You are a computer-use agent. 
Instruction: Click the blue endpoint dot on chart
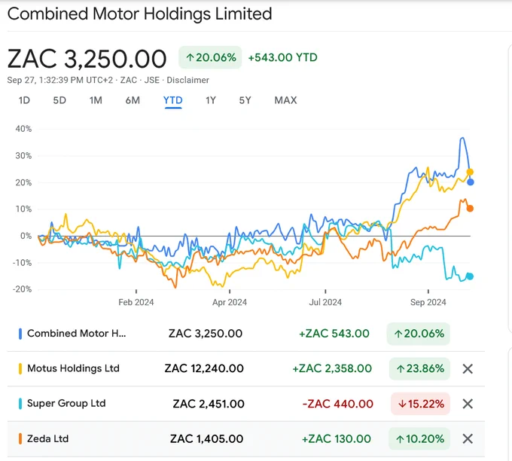click(x=470, y=182)
